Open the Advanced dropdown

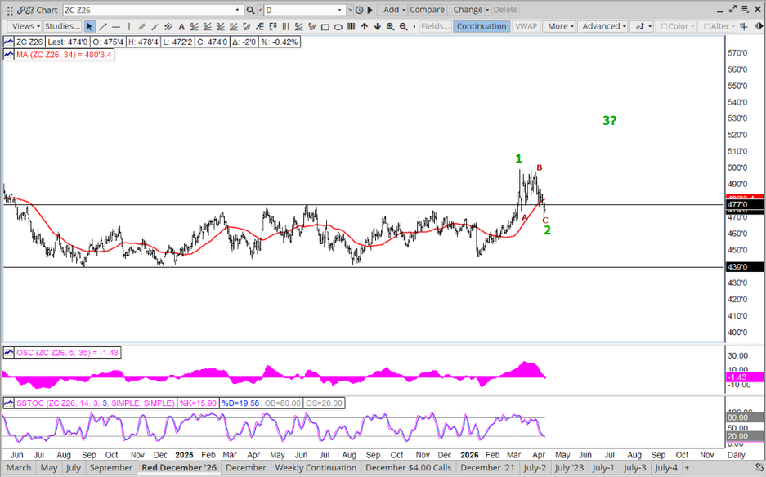click(x=604, y=26)
